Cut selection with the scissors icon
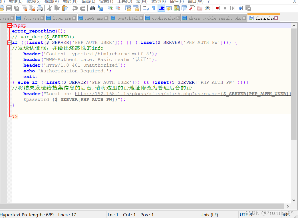This screenshot has height=218, width=298. (50, 8)
